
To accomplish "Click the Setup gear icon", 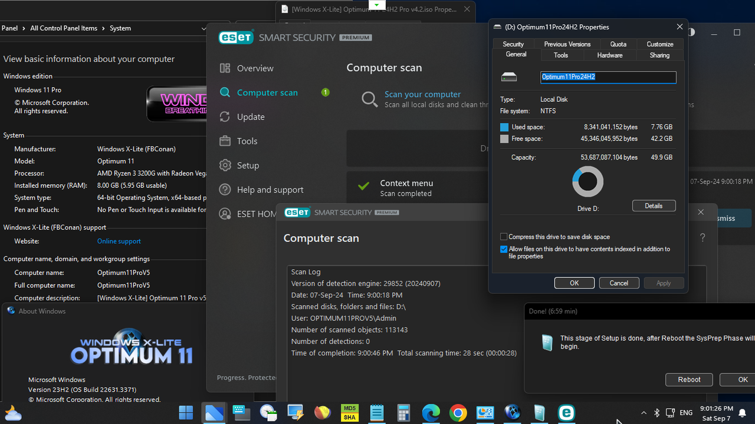I will [x=225, y=165].
